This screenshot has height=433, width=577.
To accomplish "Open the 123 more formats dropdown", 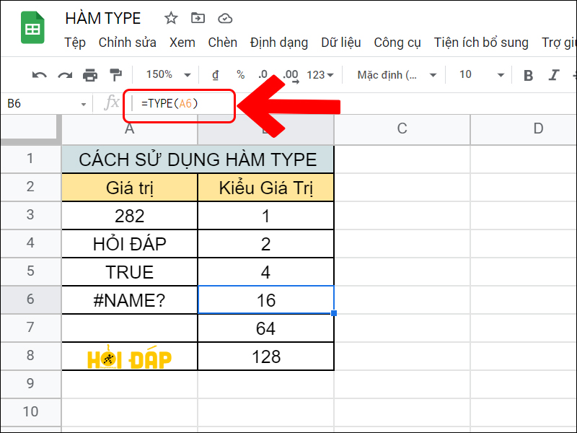I will (x=320, y=75).
